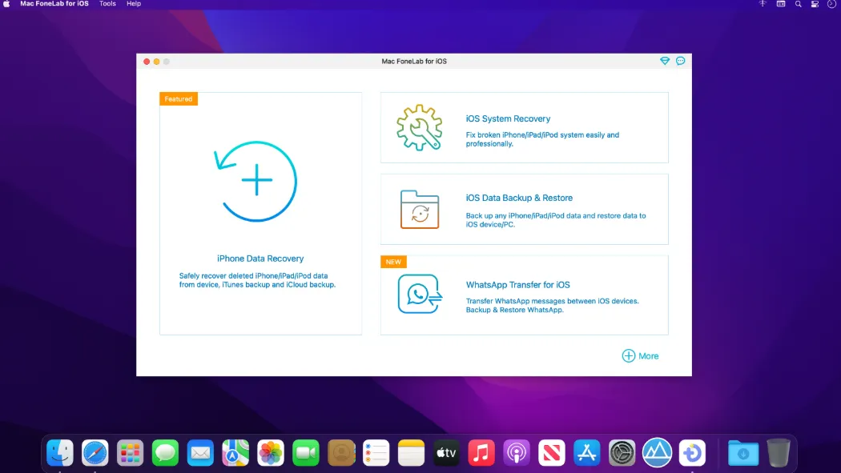Click the More plus circle icon
The height and width of the screenshot is (473, 841).
[x=629, y=355]
